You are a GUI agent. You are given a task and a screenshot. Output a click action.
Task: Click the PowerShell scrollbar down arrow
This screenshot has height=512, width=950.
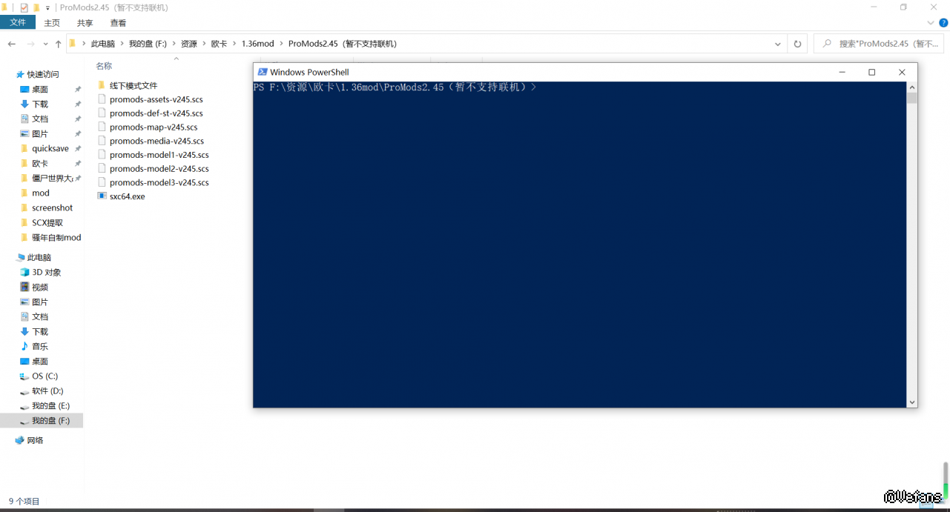pyautogui.click(x=912, y=402)
